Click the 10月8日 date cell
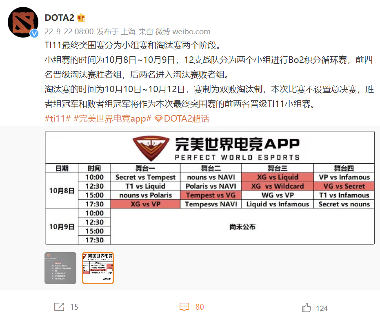Viewport: 380px width, 315px height. tap(62, 191)
